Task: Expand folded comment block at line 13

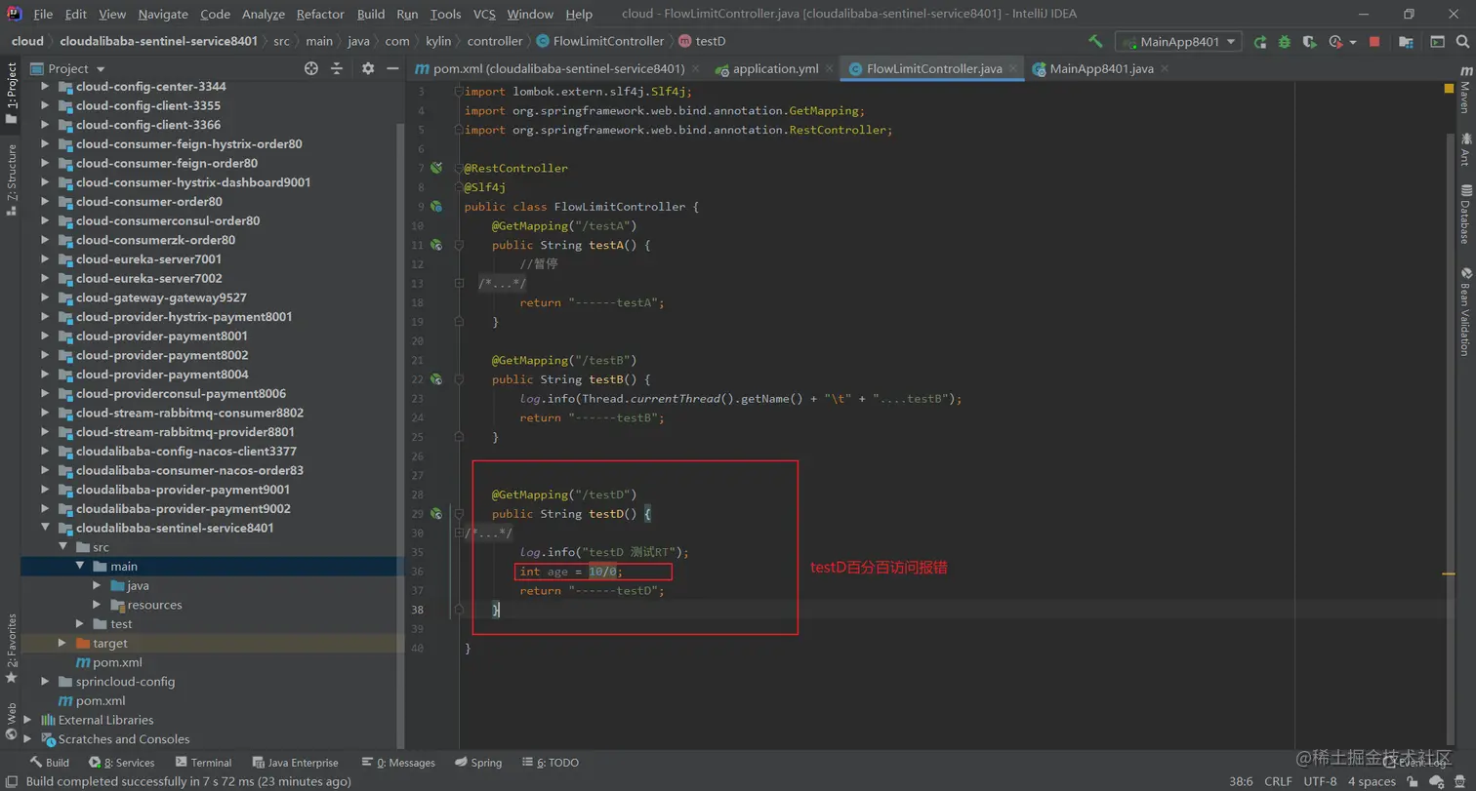Action: pos(459,284)
